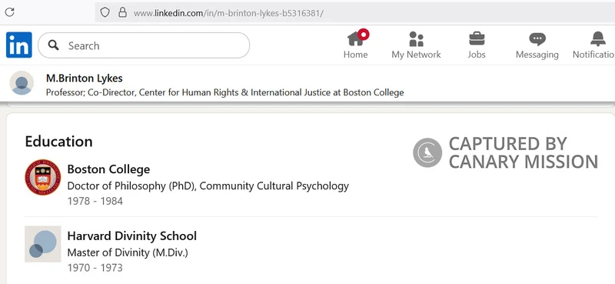Select the My Network nav label
The width and height of the screenshot is (615, 284).
416,55
